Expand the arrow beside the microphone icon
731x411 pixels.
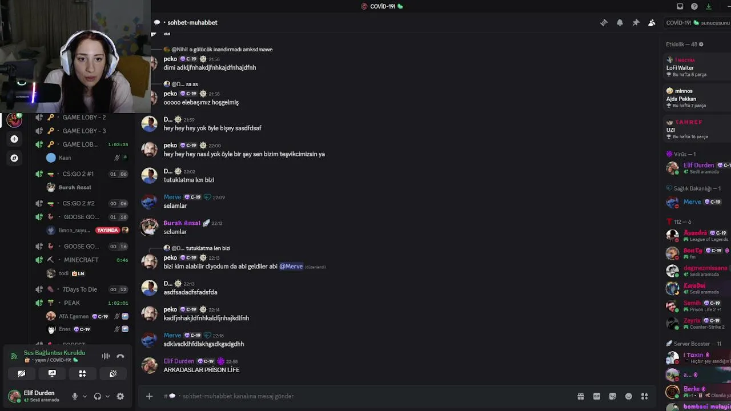pos(85,396)
